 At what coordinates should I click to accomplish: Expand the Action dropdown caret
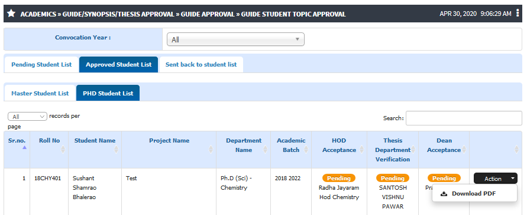[x=513, y=178]
